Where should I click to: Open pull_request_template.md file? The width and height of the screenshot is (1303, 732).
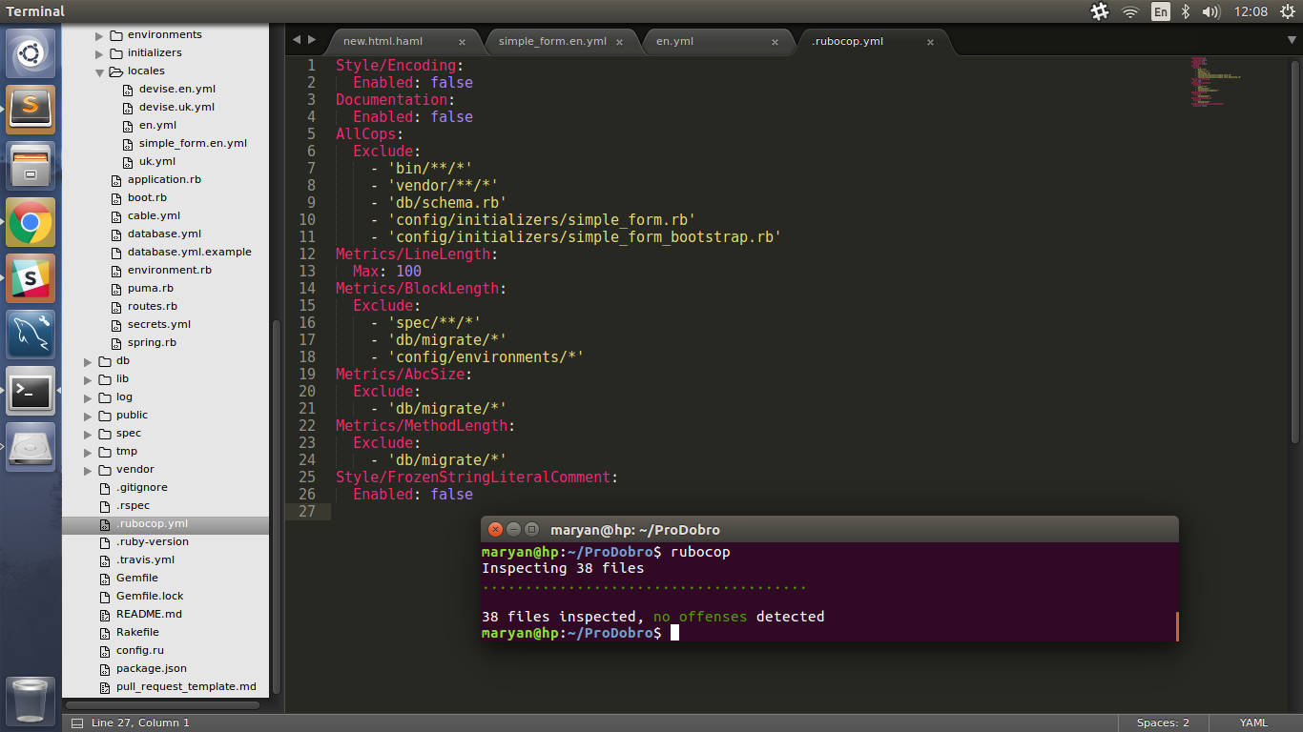pos(186,686)
